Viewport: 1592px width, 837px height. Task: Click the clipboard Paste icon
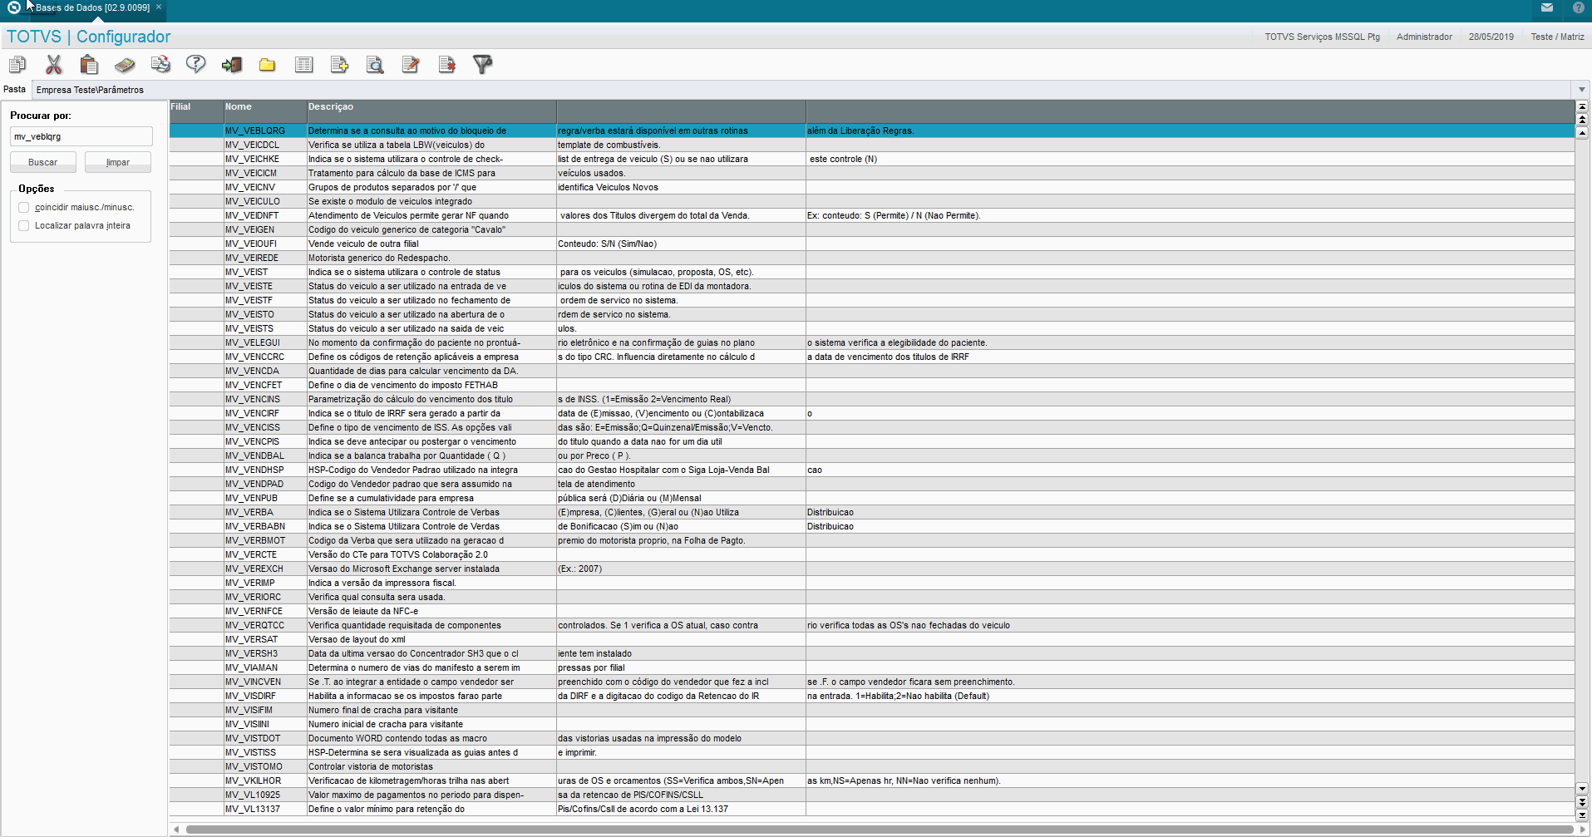click(x=89, y=64)
